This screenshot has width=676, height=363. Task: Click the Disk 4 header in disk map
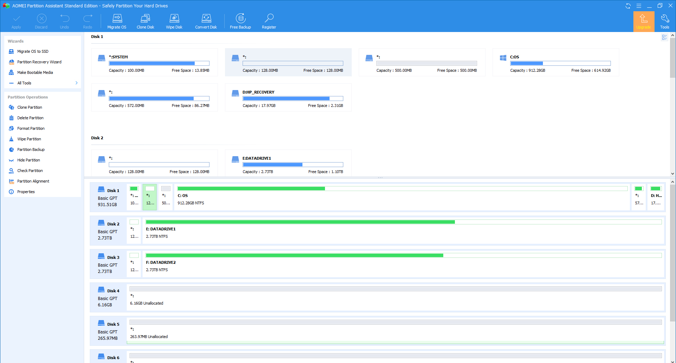pyautogui.click(x=108, y=298)
